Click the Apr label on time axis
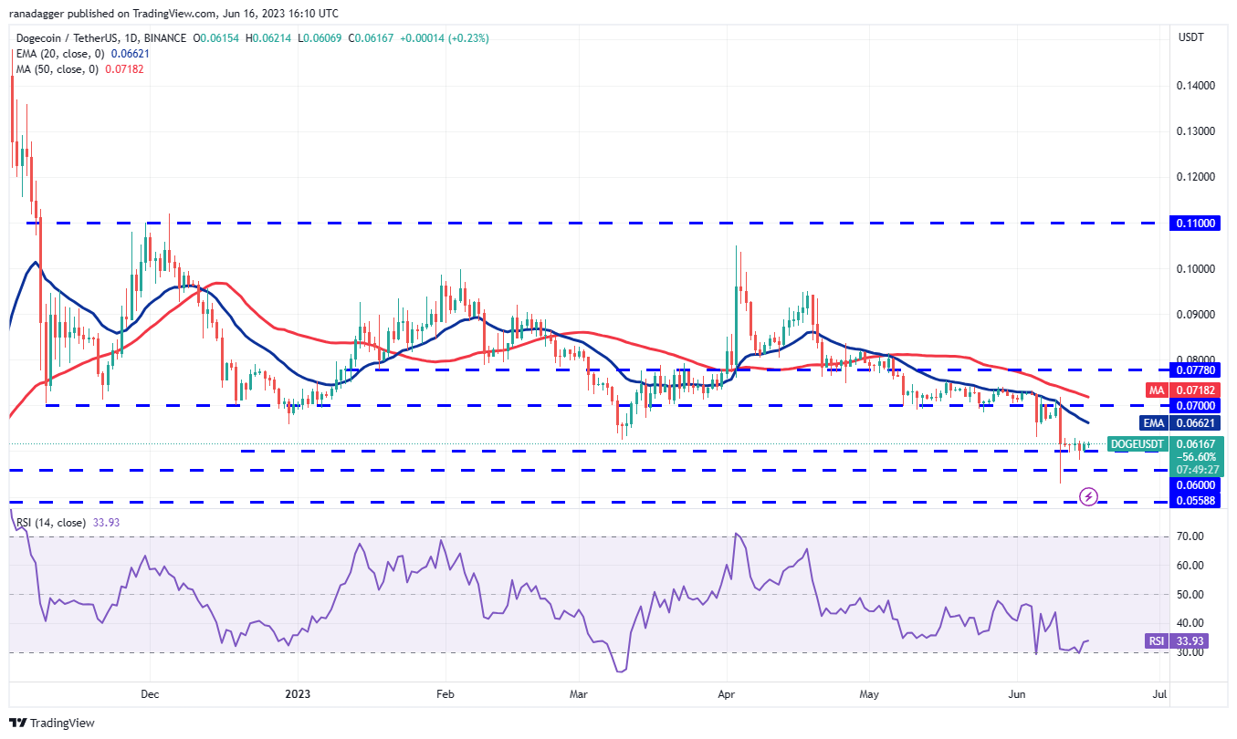The image size is (1237, 739). 727,694
